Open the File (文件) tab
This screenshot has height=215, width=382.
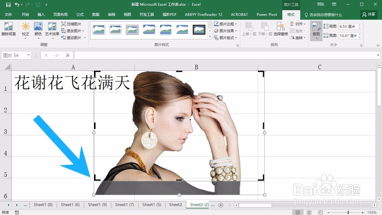pyautogui.click(x=8, y=15)
